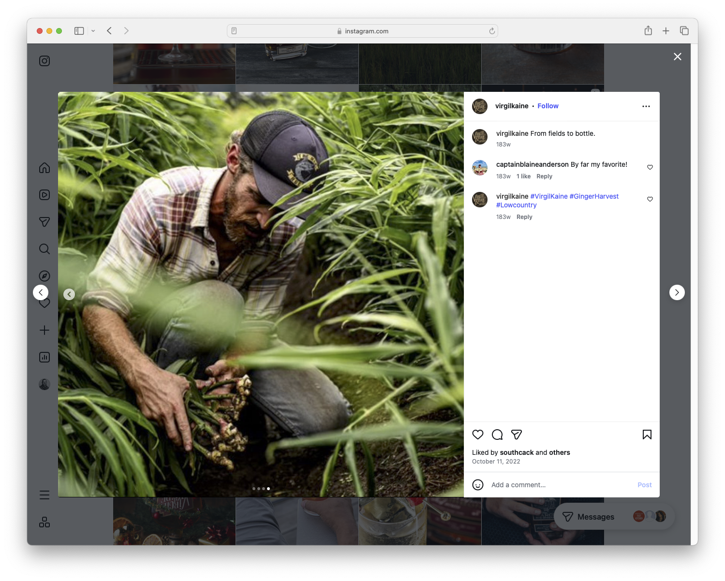Open Create new post plus icon
The width and height of the screenshot is (725, 581).
(x=44, y=330)
